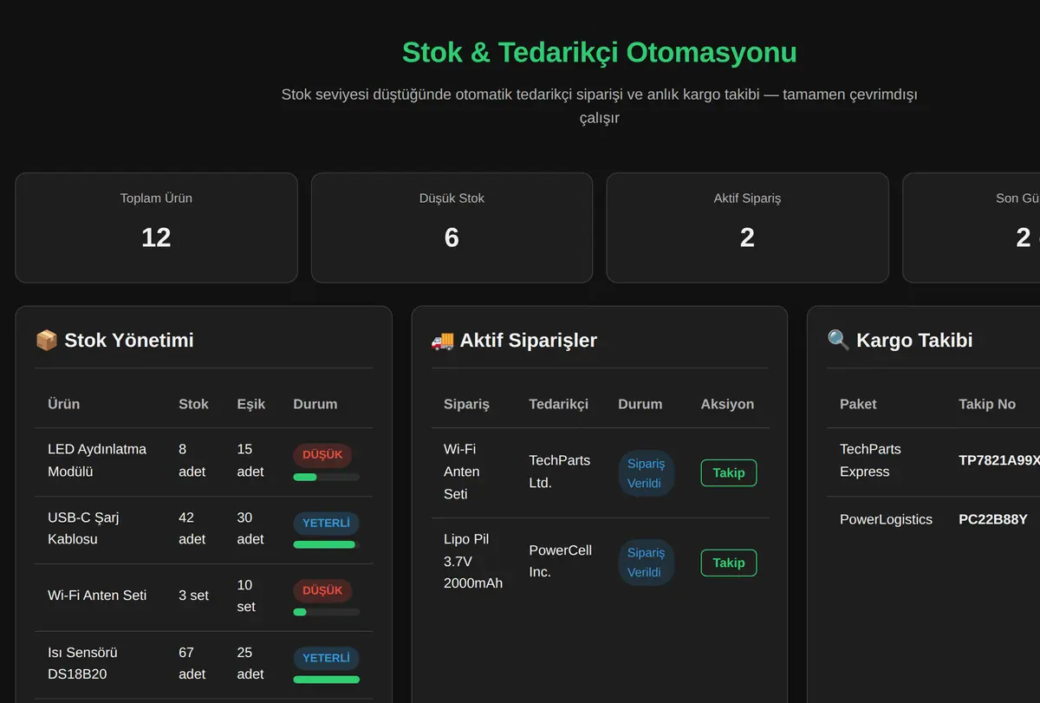
Task: Click Wi-Fi Anten Seti stock level bar
Action: coord(326,612)
